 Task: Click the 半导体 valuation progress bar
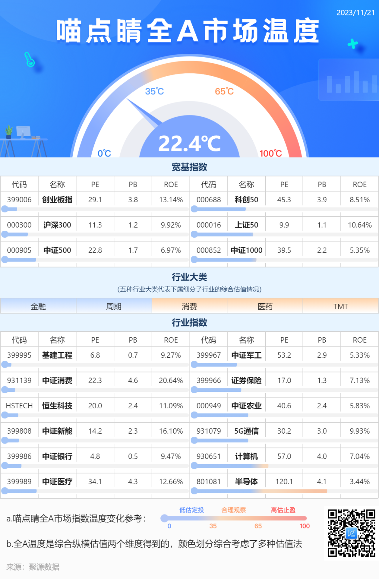click(x=285, y=491)
